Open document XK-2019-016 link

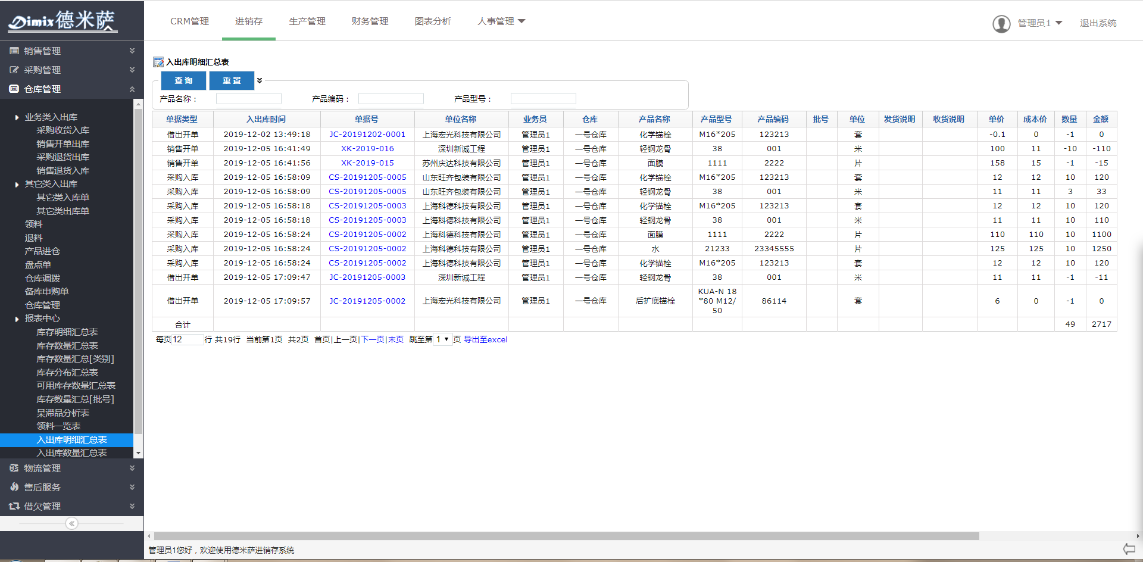pos(367,149)
